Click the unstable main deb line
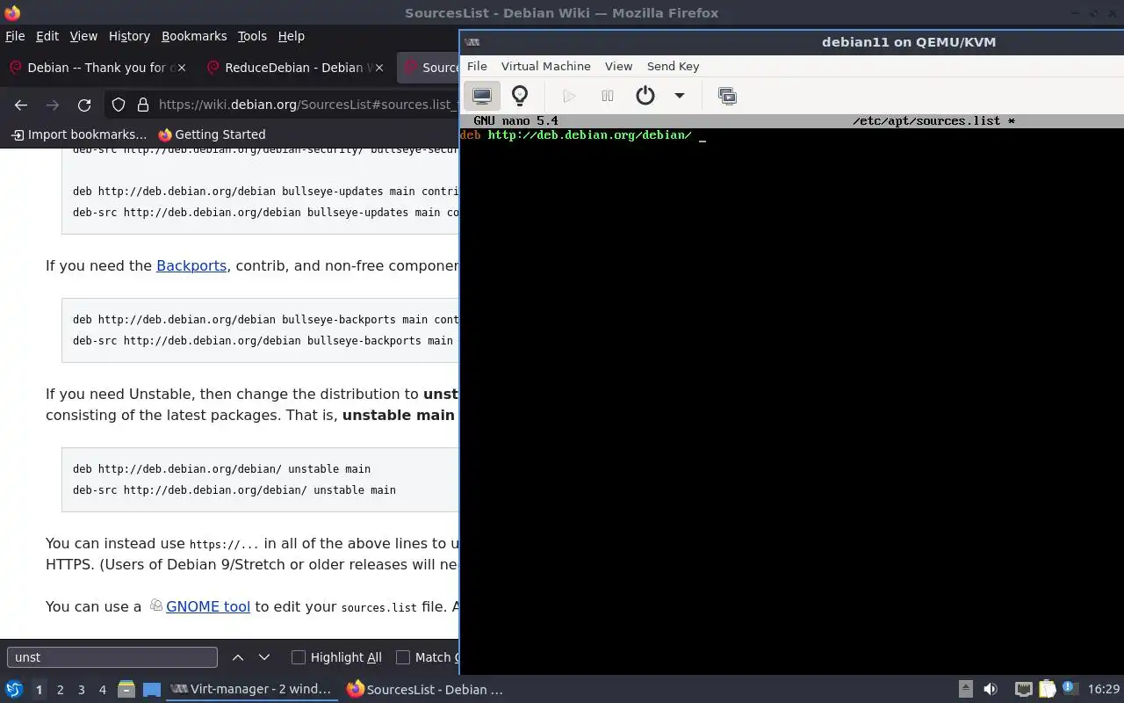The height and width of the screenshot is (703, 1124). click(x=221, y=469)
